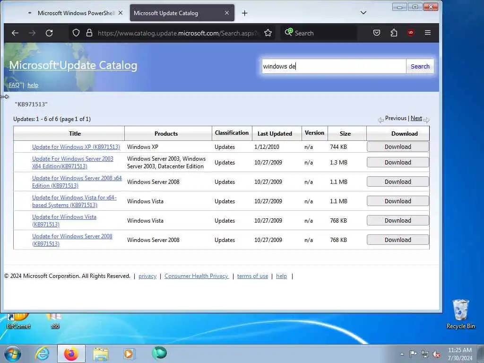Open Windows Explorer from the taskbar
The image size is (484, 363).
[101, 354]
